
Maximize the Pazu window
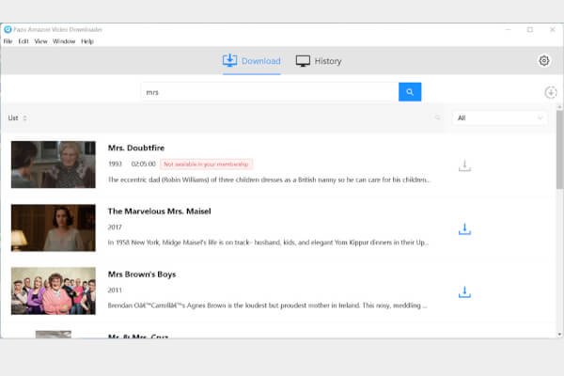pos(530,29)
